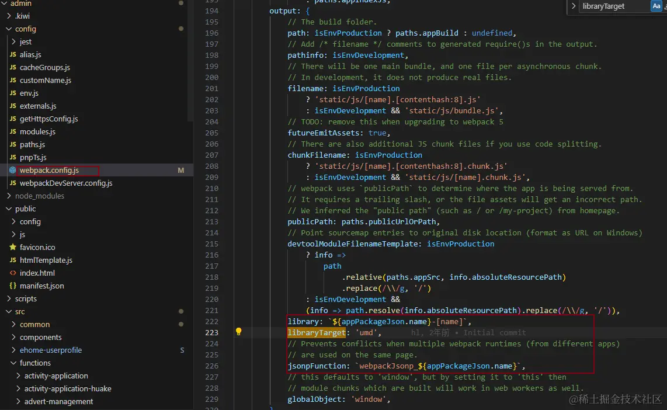
Task: Open modules.js file
Action: (37, 131)
